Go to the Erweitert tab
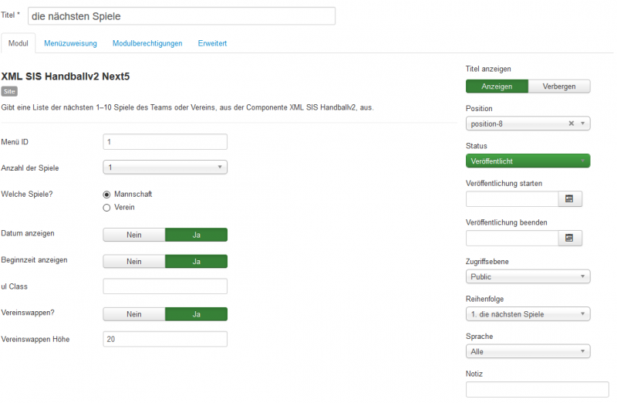617x403 pixels. point(212,43)
